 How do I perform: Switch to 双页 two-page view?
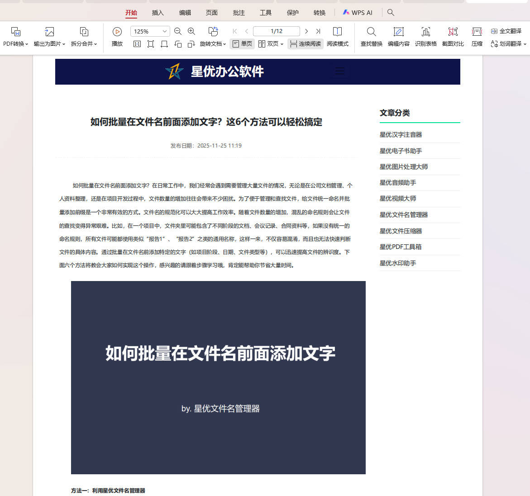click(x=268, y=44)
